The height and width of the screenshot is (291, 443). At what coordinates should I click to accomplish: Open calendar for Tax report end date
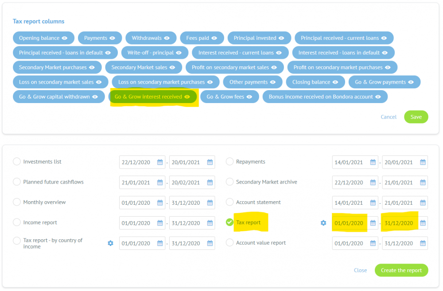423,223
